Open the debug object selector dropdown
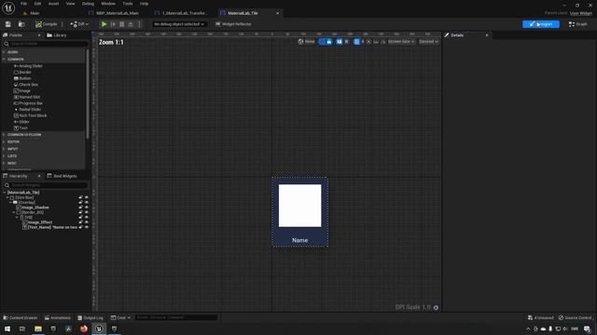The height and width of the screenshot is (335, 597). click(179, 24)
